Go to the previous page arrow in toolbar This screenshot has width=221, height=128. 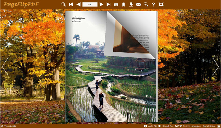pos(79,4)
